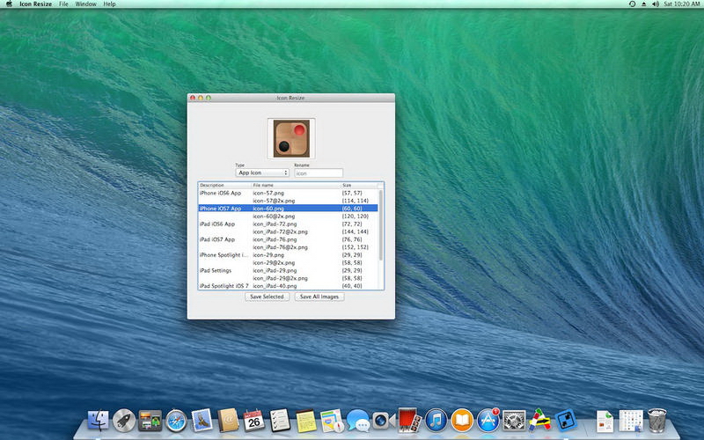Click the Save All Images button
This screenshot has height=440, width=704.
(x=319, y=297)
